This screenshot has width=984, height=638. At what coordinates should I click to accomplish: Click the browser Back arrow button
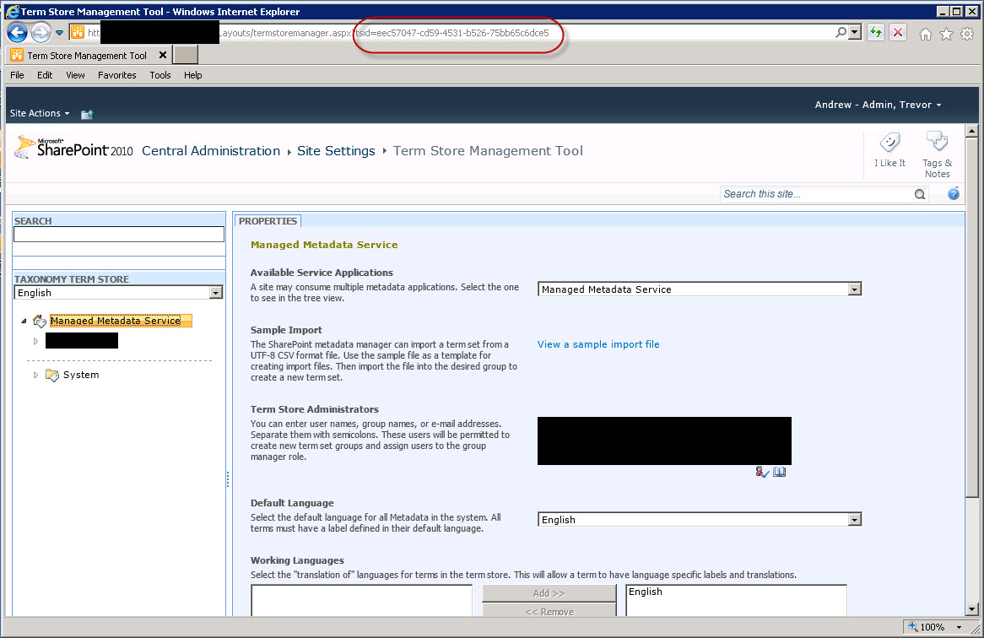[18, 33]
